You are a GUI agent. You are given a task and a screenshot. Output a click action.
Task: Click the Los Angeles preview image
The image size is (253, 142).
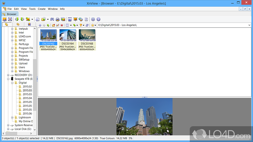[145, 116]
